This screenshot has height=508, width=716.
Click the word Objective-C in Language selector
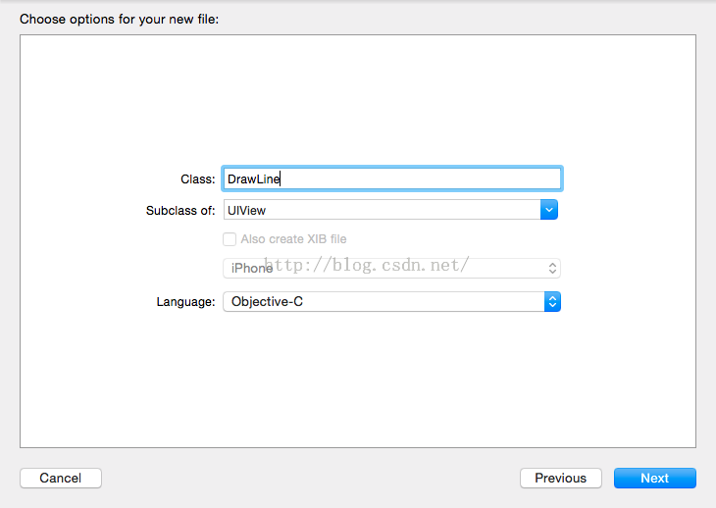[x=267, y=302]
